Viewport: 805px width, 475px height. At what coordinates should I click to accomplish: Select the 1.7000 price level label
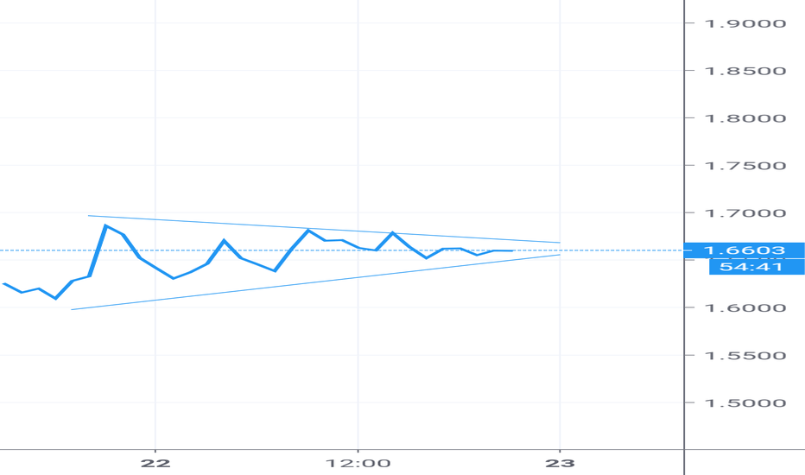pyautogui.click(x=745, y=213)
